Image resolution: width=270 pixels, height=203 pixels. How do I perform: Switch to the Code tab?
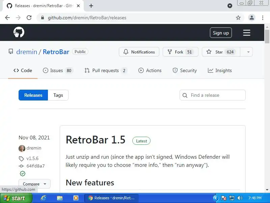coord(23,70)
